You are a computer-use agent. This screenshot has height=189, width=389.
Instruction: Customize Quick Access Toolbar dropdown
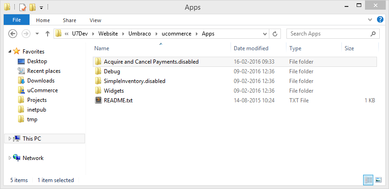coord(42,8)
